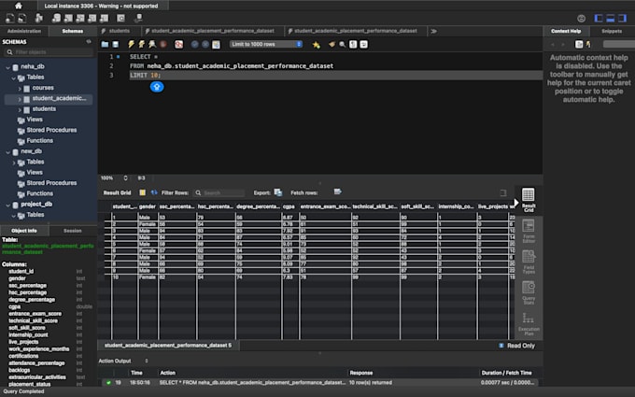Toggle wrap cell content in result grid
Viewport: 635px width, 397px height.
pyautogui.click(x=503, y=192)
